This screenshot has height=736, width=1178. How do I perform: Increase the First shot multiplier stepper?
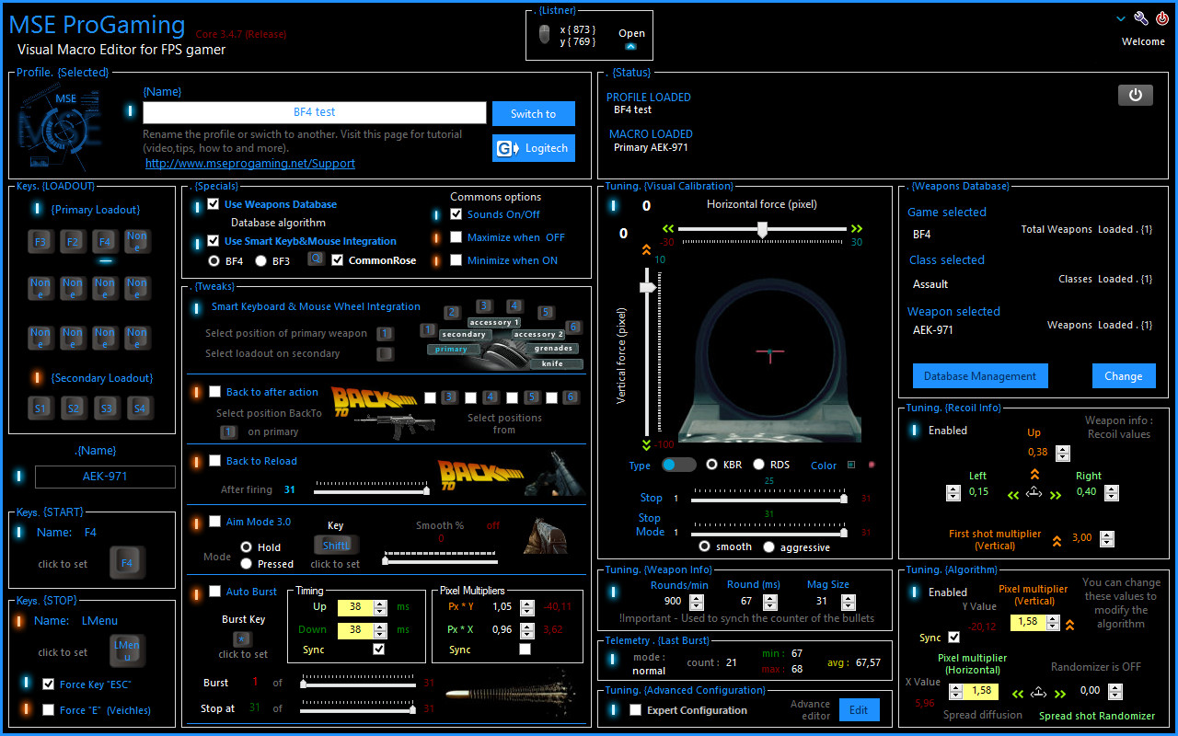[1107, 535]
